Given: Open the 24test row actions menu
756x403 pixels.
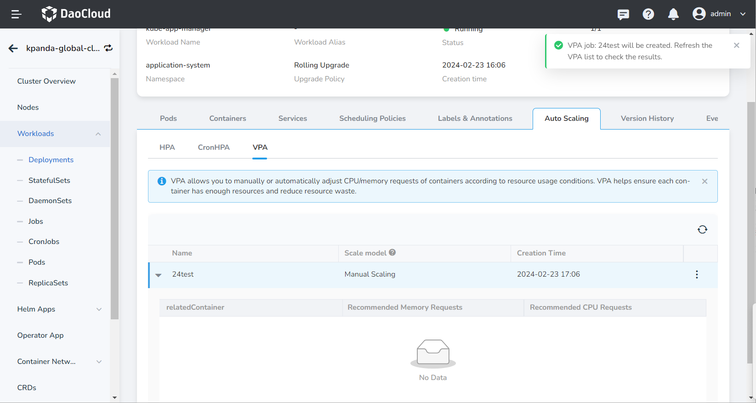Looking at the screenshot, I should coord(697,274).
